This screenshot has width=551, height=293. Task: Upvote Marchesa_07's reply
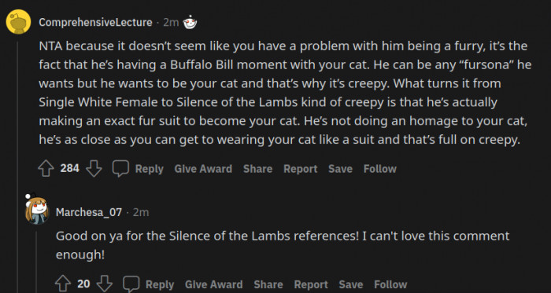point(63,284)
